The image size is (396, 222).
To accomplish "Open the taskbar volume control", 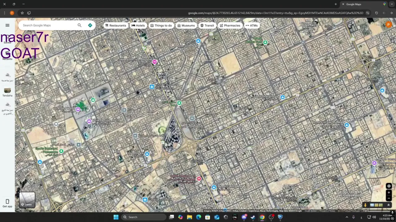I will (x=374, y=217).
